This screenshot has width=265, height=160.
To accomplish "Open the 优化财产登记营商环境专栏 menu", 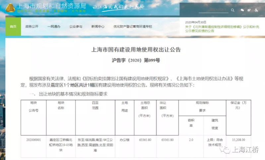I will click(x=133, y=26).
